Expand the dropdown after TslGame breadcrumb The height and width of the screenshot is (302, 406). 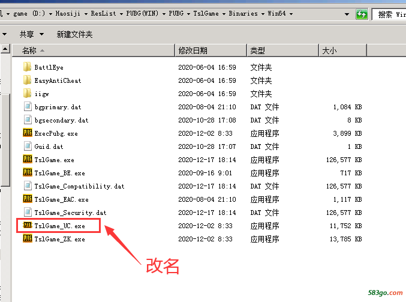pos(224,14)
